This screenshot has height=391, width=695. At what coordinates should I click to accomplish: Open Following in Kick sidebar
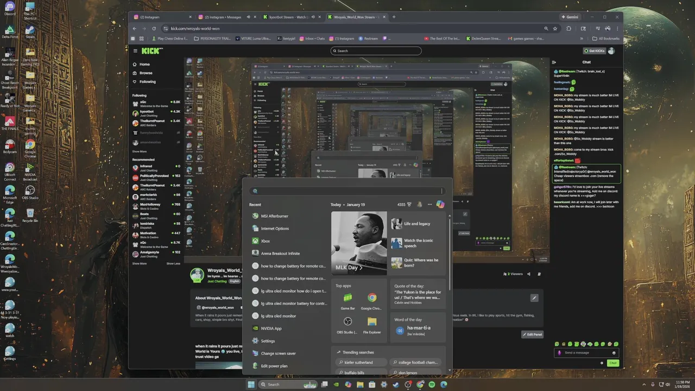144,82
